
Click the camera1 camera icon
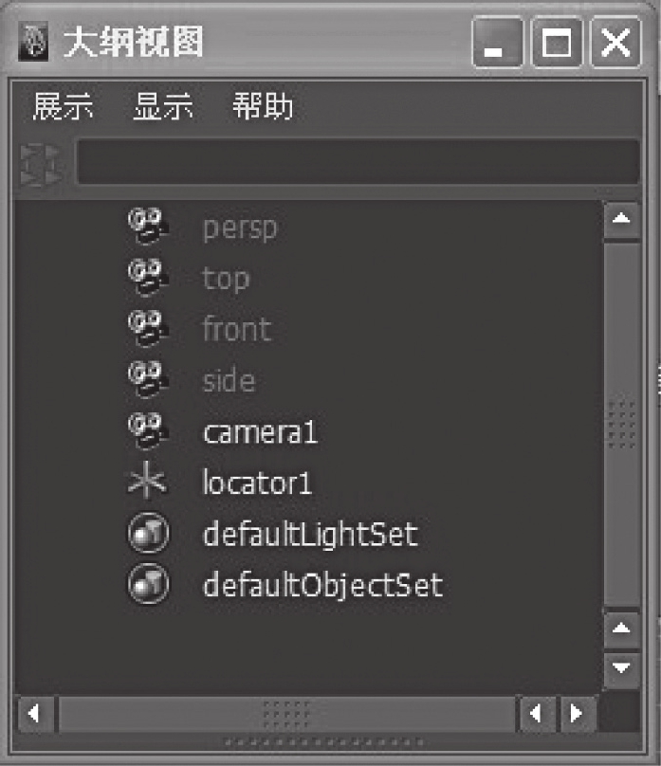[148, 430]
